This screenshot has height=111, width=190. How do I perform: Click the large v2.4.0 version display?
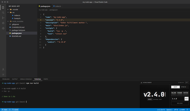coord(154,94)
